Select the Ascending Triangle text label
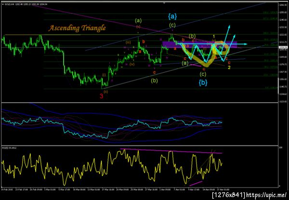Viewport: 289px width, 200px height. click(x=77, y=28)
